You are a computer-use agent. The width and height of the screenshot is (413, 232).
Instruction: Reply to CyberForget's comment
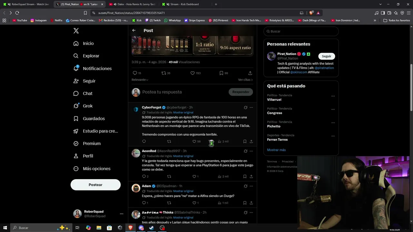144,141
